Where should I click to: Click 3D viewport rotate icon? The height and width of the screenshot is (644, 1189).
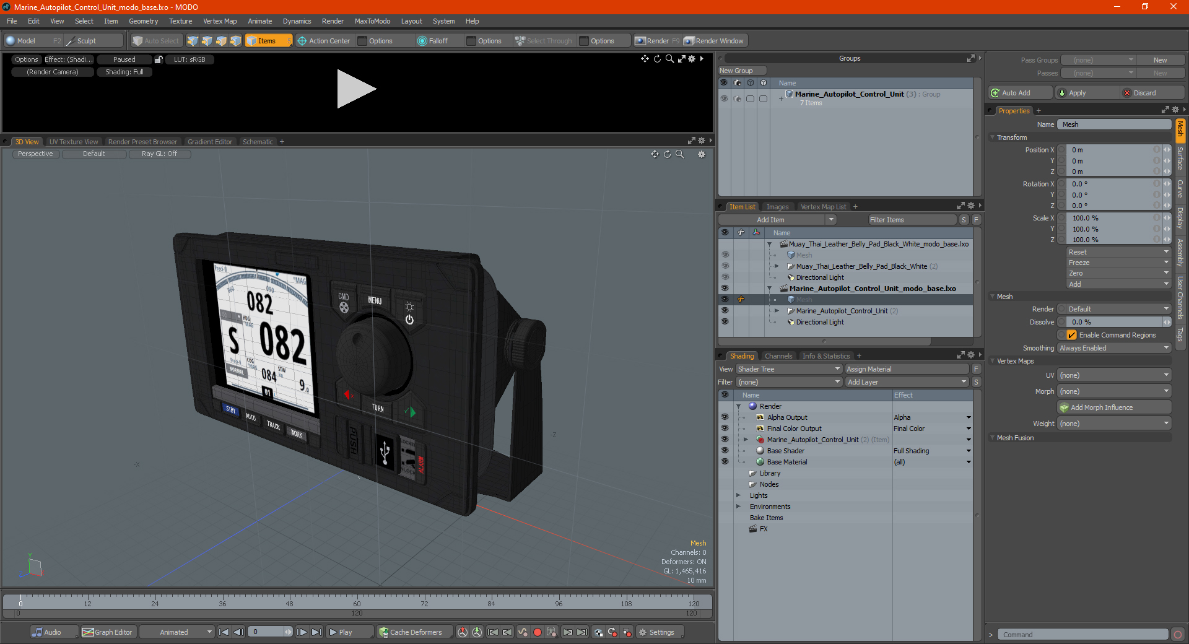668,154
